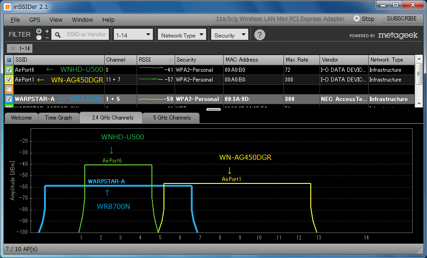Click the '11 + 7' channel cell
This screenshot has width=427, height=258.
[x=120, y=80]
